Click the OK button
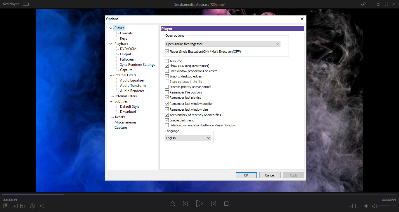 pos(246,175)
